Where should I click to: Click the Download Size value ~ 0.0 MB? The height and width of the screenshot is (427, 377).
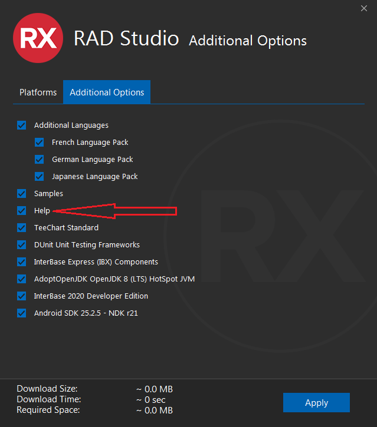155,389
